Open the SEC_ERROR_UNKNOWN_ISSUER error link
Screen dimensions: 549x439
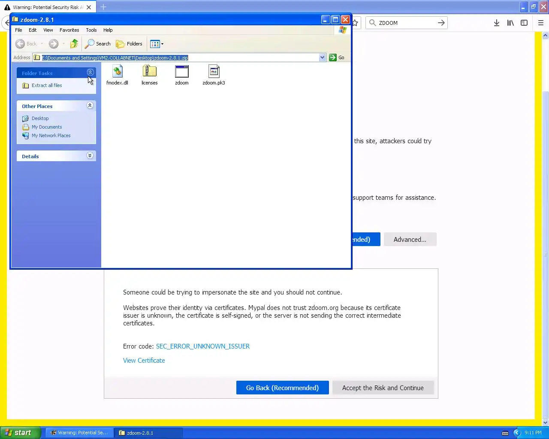point(203,346)
